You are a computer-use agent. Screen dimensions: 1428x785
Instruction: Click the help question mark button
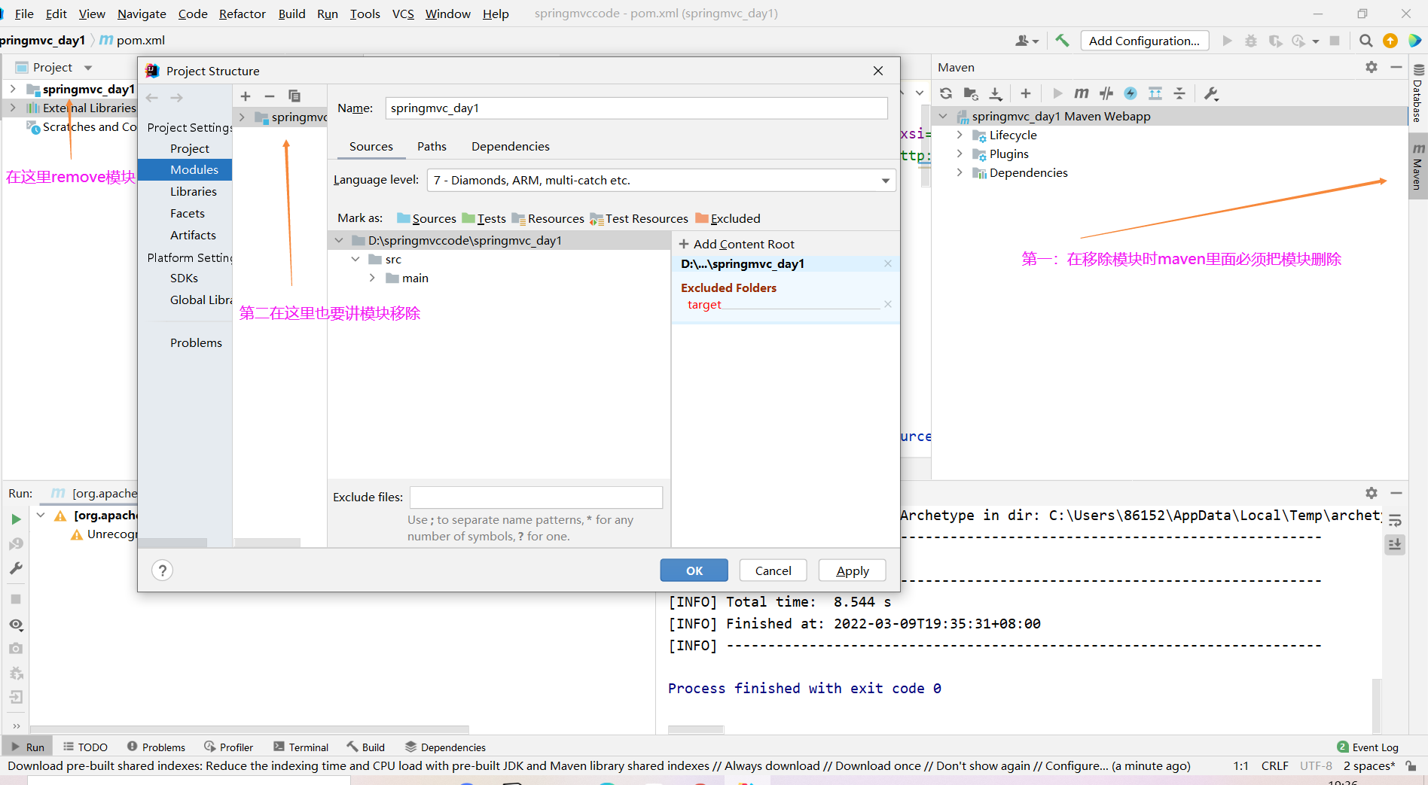click(x=162, y=570)
